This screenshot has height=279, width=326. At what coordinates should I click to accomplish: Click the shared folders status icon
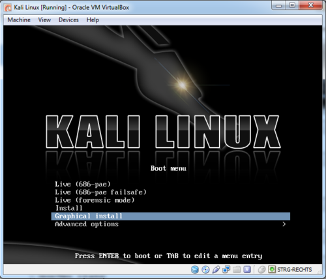pyautogui.click(x=237, y=269)
